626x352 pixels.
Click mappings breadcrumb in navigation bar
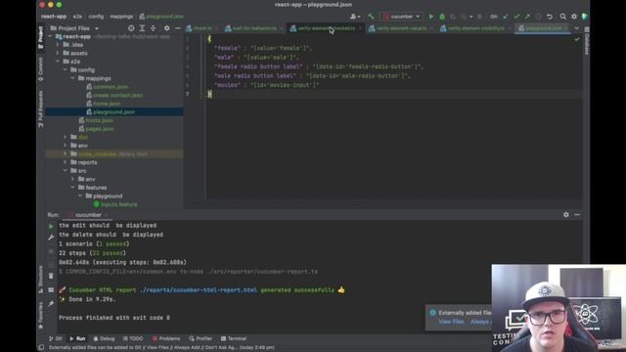[x=121, y=17]
